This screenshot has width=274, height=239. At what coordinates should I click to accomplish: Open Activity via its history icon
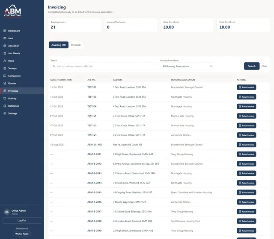(5, 98)
